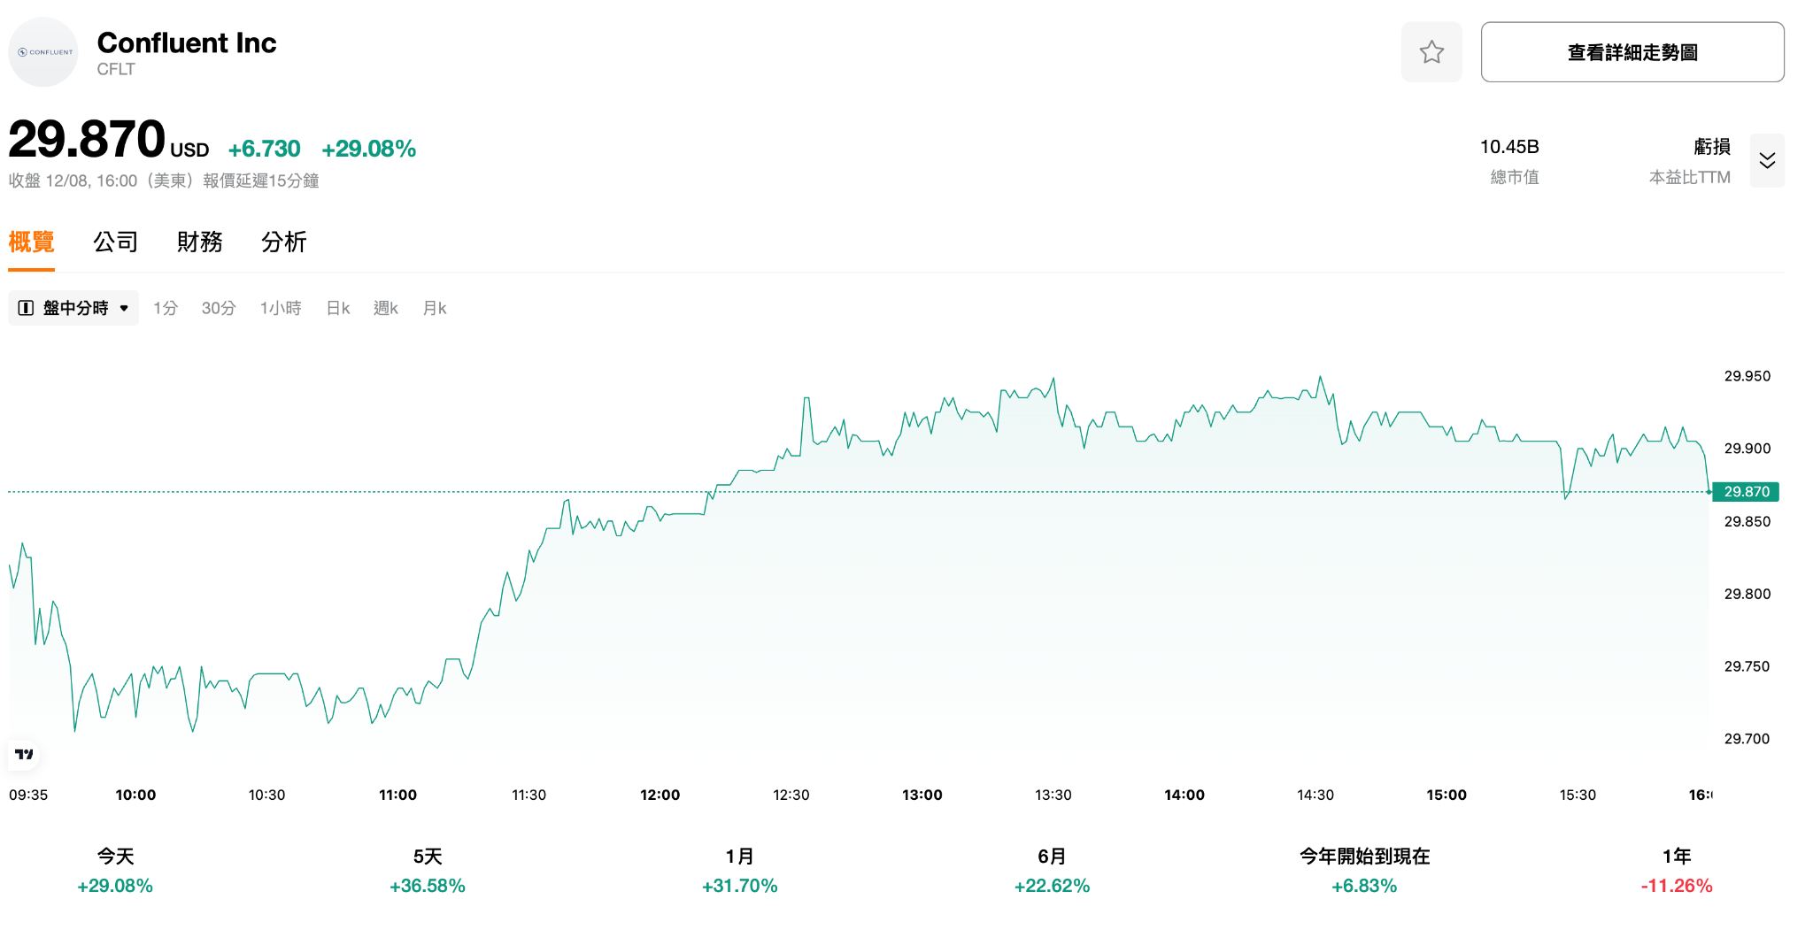Select the 概覽 overview tab
1813x930 pixels.
click(x=32, y=242)
